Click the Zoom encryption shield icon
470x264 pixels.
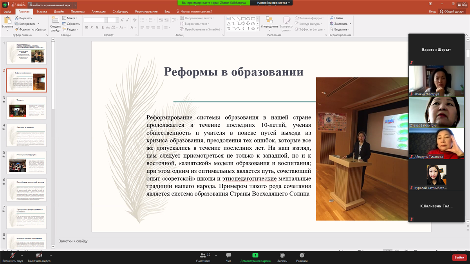(5, 5)
